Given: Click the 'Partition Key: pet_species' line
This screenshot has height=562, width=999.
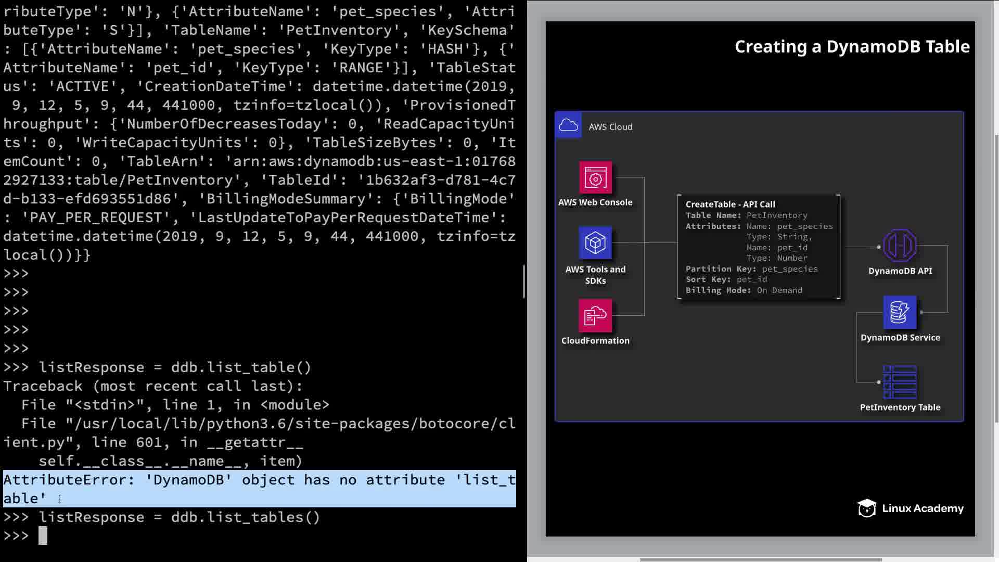Looking at the screenshot, I should pyautogui.click(x=751, y=269).
